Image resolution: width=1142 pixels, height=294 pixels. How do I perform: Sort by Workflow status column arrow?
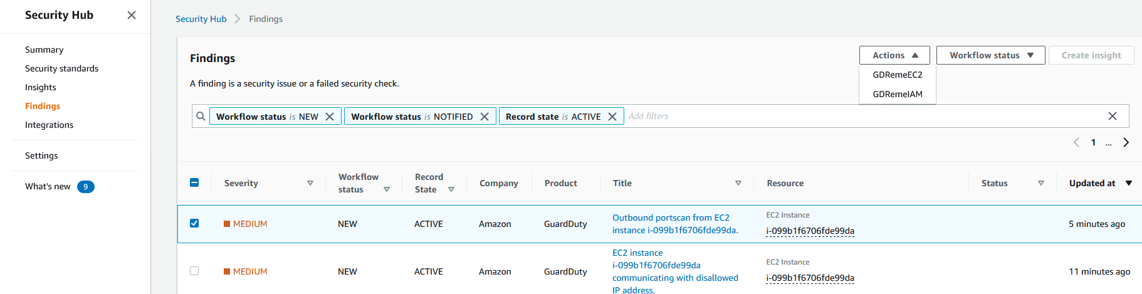(387, 189)
